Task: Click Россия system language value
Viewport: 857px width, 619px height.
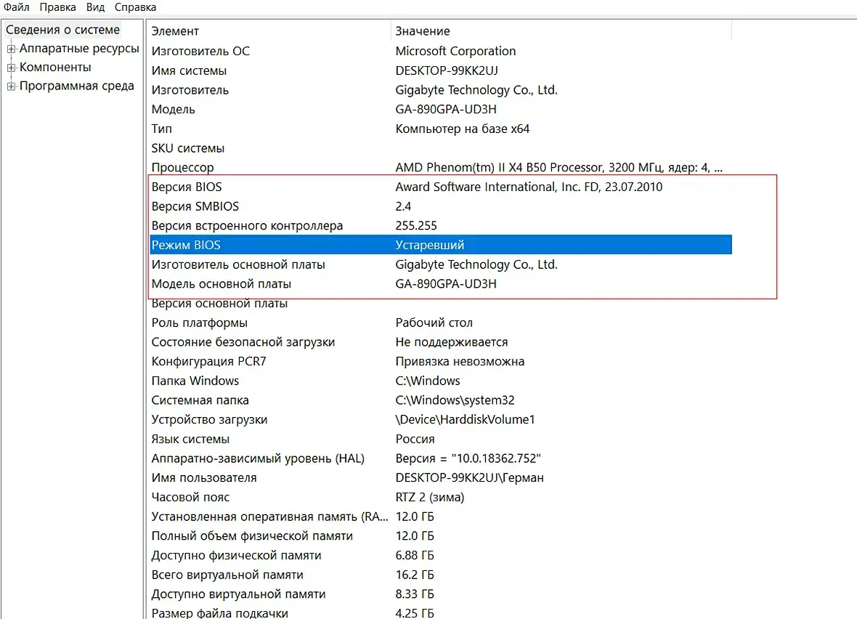Action: (x=415, y=439)
